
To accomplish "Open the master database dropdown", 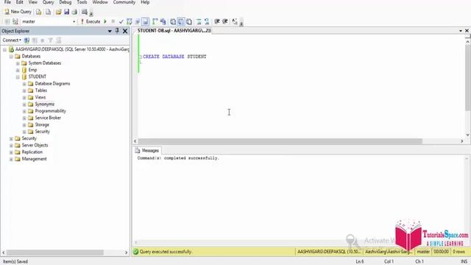I will pos(74,21).
